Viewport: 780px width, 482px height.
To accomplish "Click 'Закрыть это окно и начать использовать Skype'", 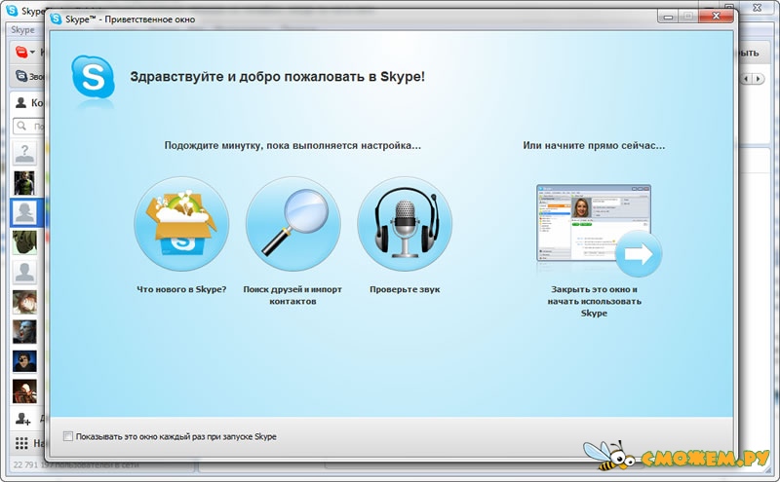I will pyautogui.click(x=594, y=301).
